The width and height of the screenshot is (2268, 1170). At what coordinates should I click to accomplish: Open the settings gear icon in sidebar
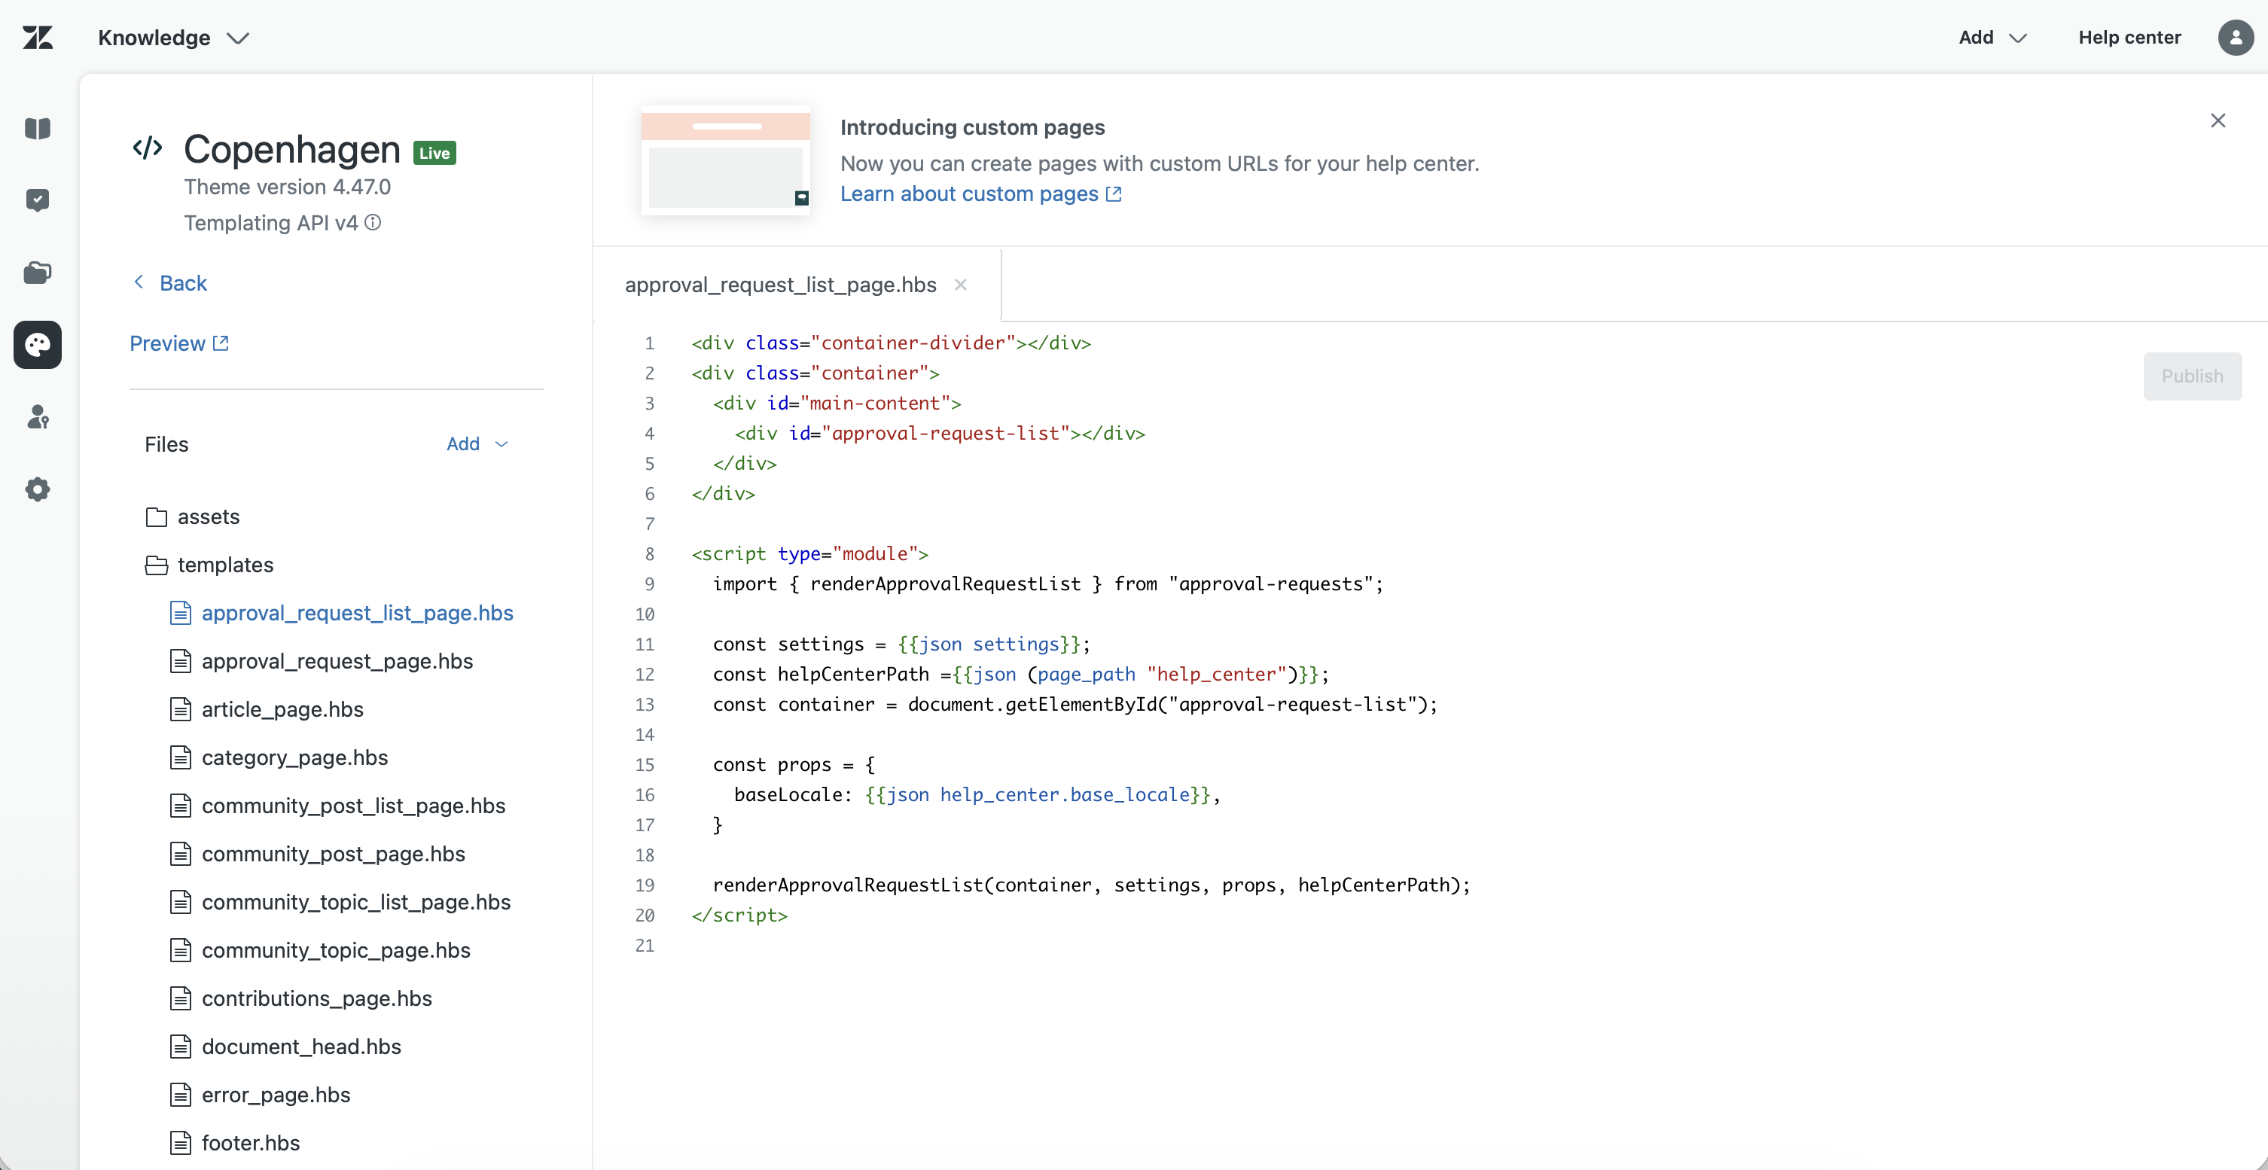pyautogui.click(x=38, y=489)
